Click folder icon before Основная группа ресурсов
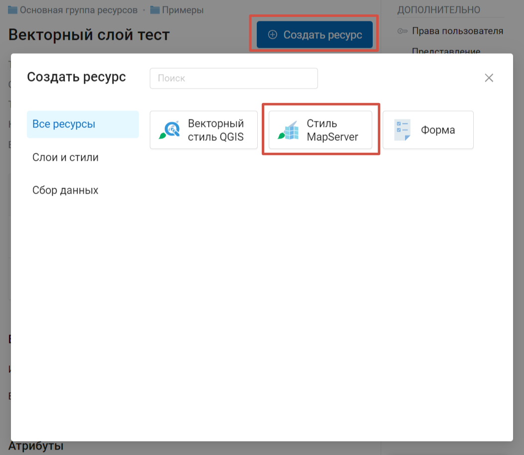Viewport: 524px width, 455px height. click(13, 10)
